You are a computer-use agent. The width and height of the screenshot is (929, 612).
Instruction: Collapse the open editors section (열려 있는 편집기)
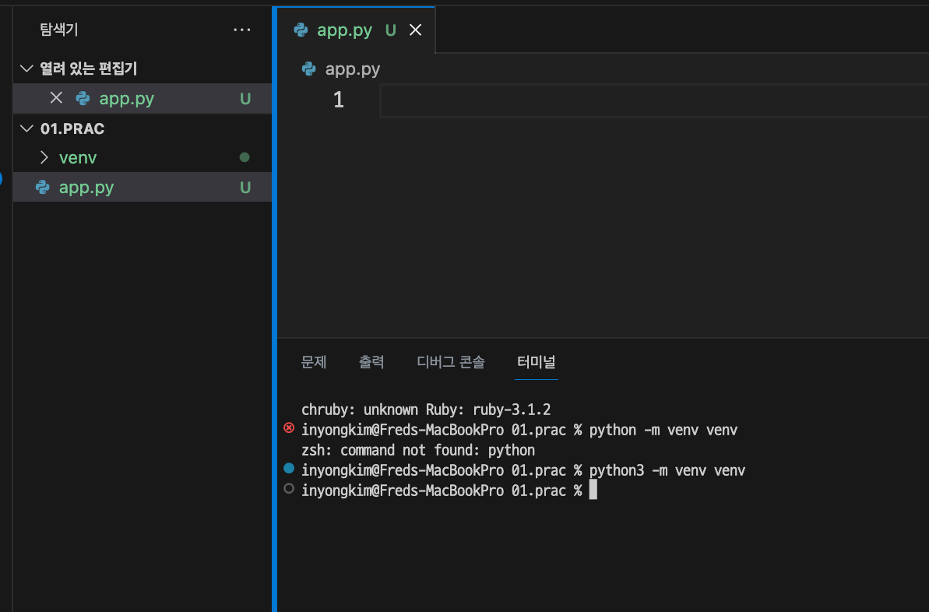pyautogui.click(x=26, y=69)
